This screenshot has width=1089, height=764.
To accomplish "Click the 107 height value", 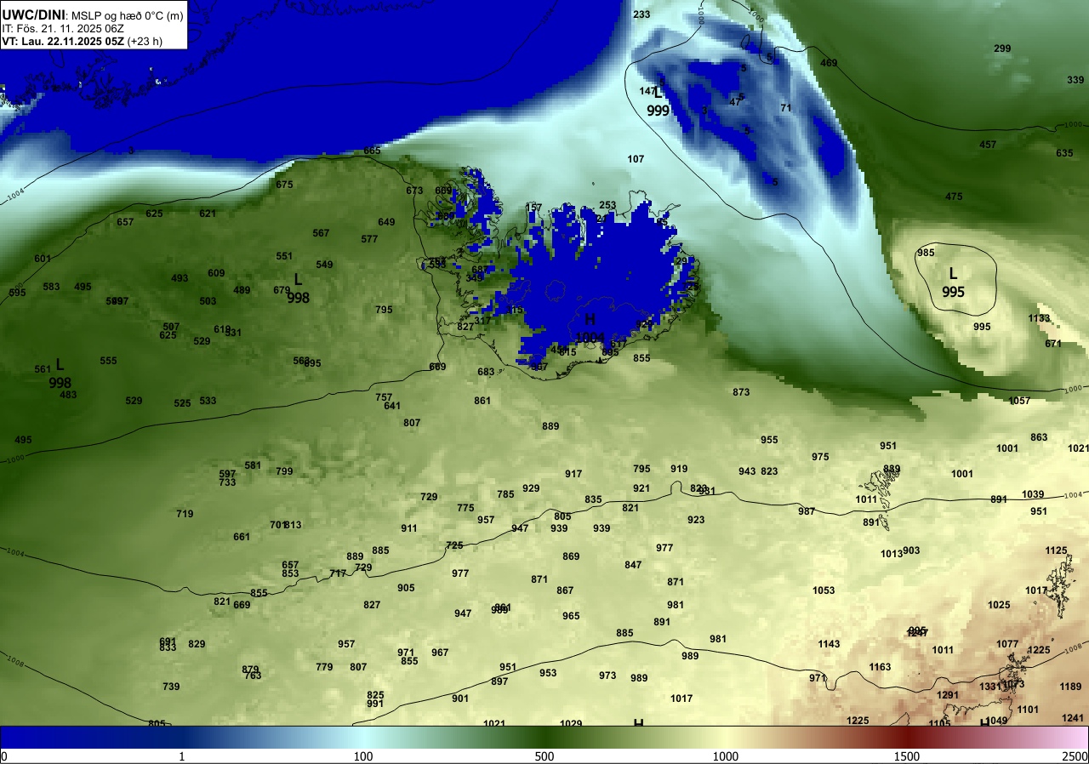I will (636, 159).
